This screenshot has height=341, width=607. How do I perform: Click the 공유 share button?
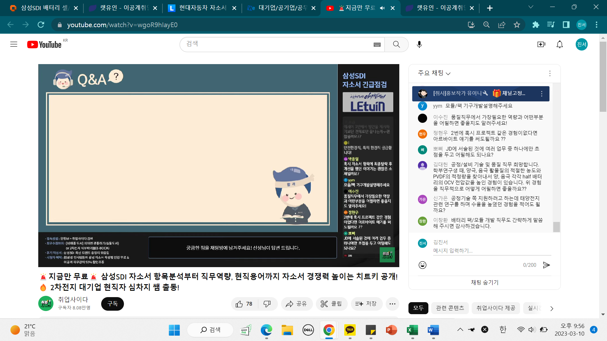pyautogui.click(x=297, y=304)
